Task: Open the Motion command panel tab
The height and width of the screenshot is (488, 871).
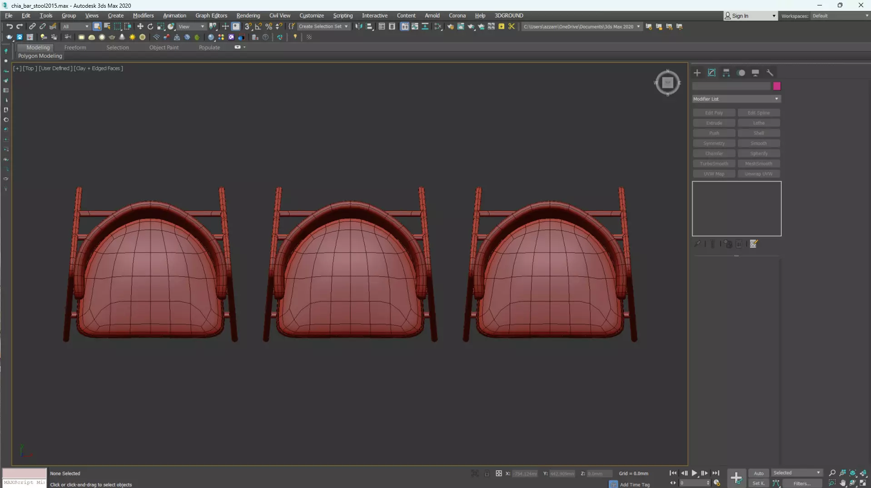Action: point(741,73)
